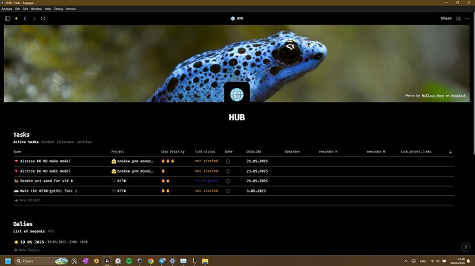Open project cell of Render out sand
Screen dimensions: 475x266
click(118, 181)
